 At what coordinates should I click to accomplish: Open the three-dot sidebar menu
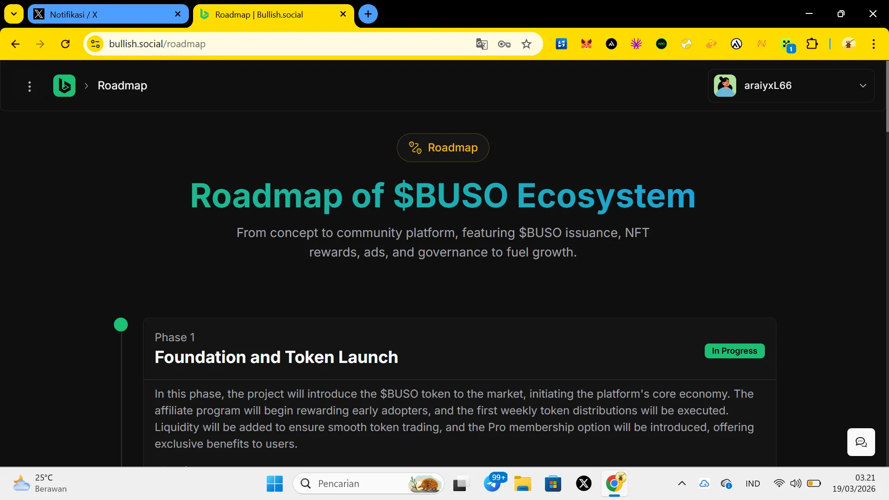30,86
